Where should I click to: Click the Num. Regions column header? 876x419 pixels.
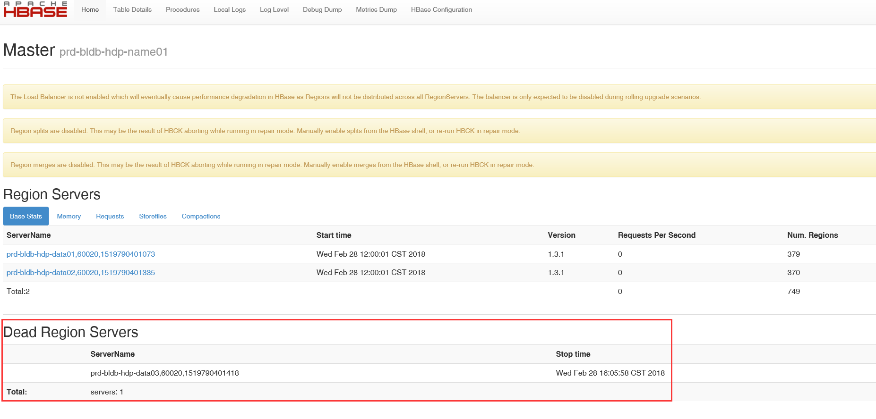pos(813,235)
